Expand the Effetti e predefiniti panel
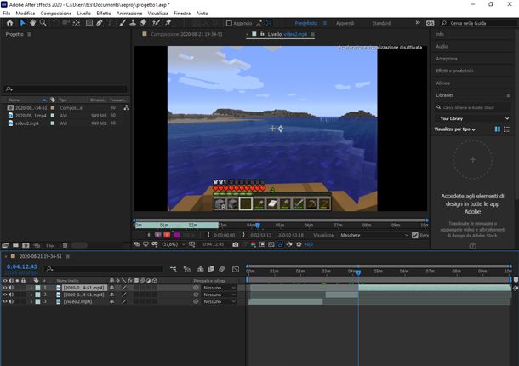Screen dimensions: 519x366 pos(454,71)
